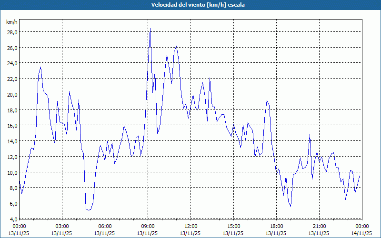Click the km/h unit label
381x238 pixels.
pyautogui.click(x=12, y=22)
